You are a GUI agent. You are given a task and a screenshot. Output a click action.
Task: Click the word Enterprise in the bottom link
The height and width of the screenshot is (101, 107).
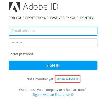(62, 95)
